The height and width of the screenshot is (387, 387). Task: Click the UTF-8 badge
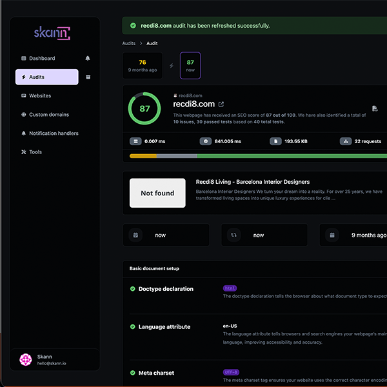click(231, 372)
